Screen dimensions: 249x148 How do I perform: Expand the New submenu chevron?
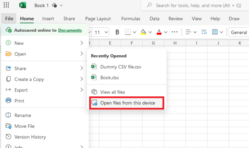[x=82, y=43]
